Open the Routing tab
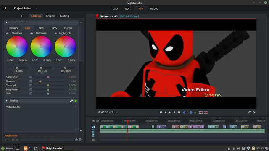 click(x=64, y=16)
